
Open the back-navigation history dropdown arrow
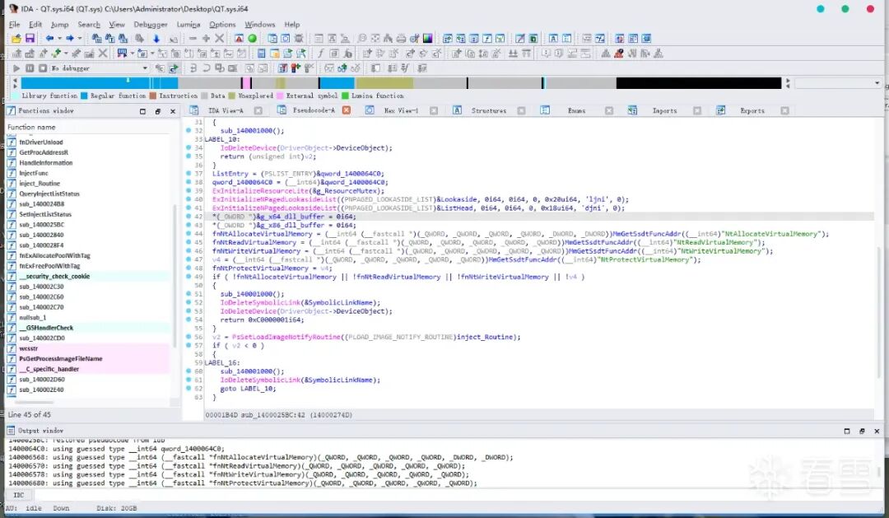pos(59,39)
